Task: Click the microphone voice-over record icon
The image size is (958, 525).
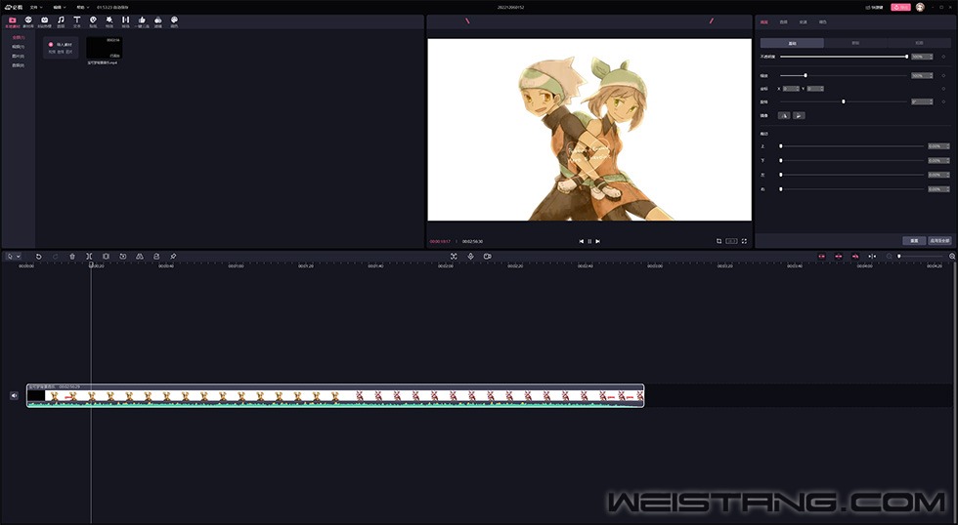Action: pos(470,256)
